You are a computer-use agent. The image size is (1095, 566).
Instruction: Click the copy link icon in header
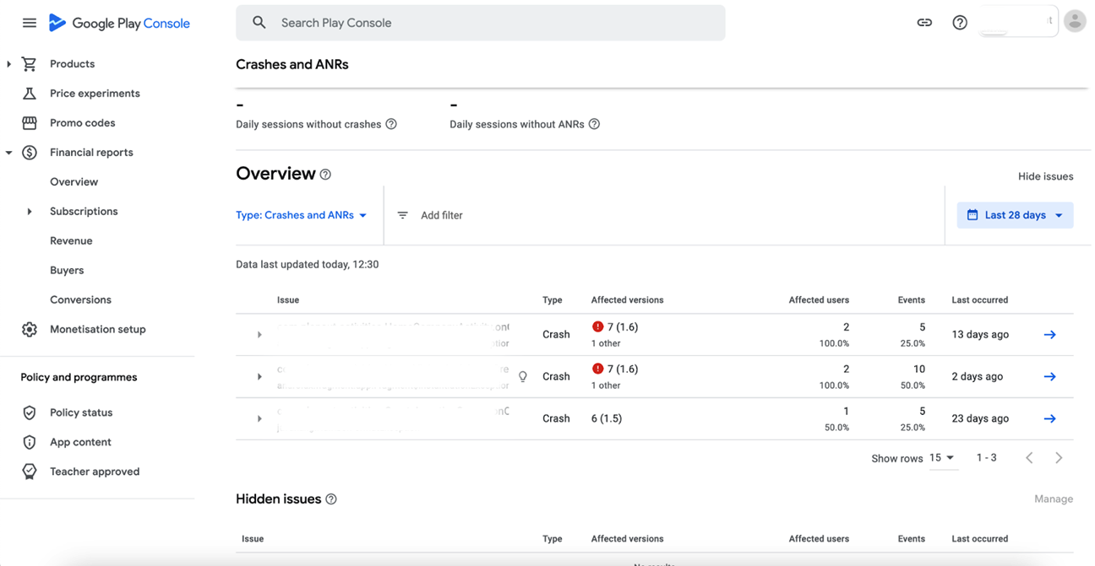point(924,23)
